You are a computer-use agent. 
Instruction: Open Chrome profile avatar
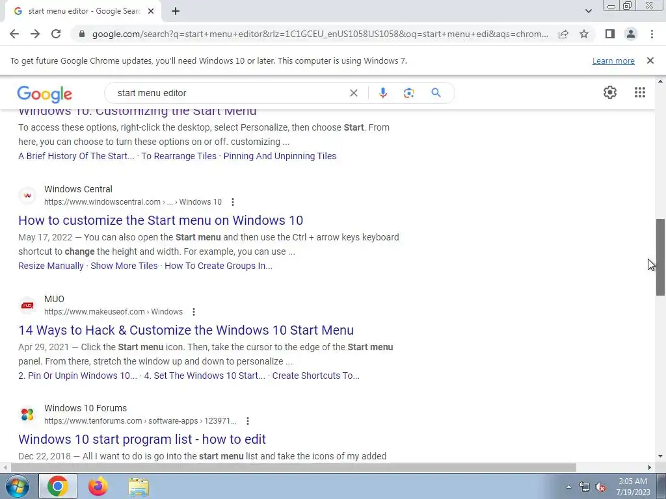[631, 34]
